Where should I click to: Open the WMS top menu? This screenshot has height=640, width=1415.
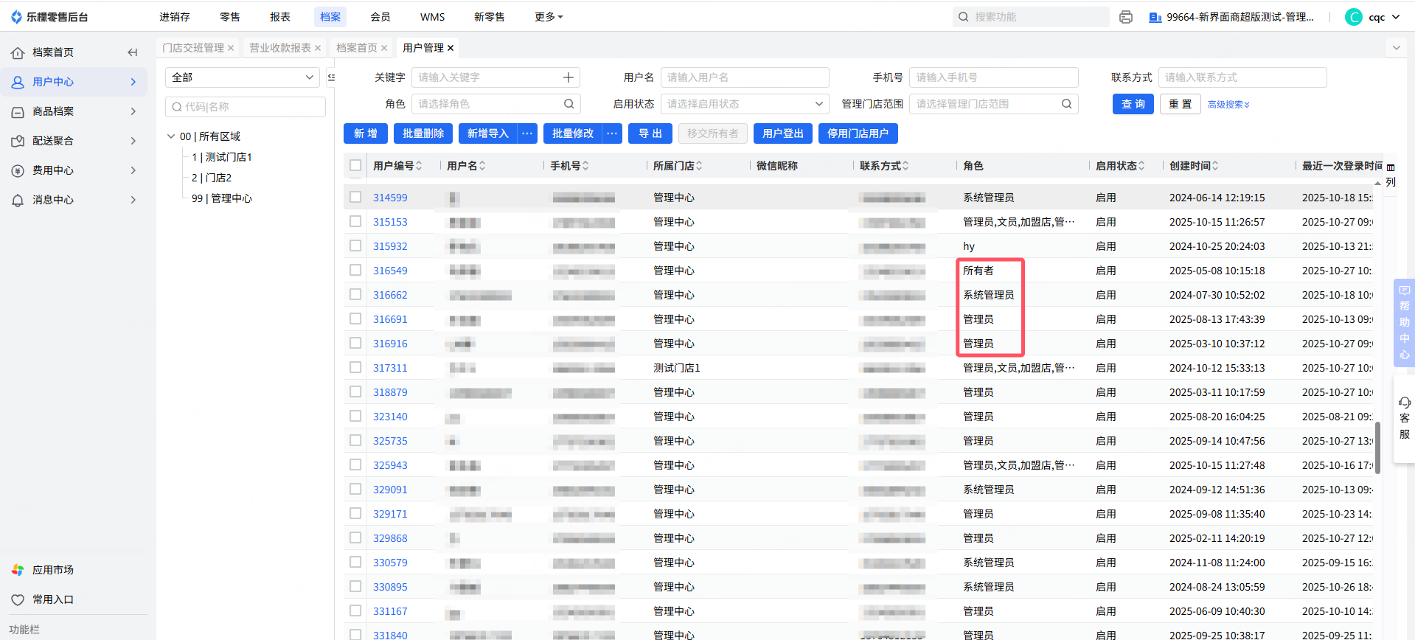click(433, 17)
